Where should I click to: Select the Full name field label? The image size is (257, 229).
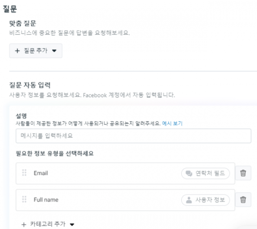(46, 200)
